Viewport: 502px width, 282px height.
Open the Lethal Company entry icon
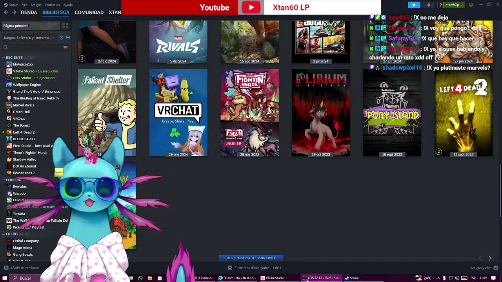9,241
